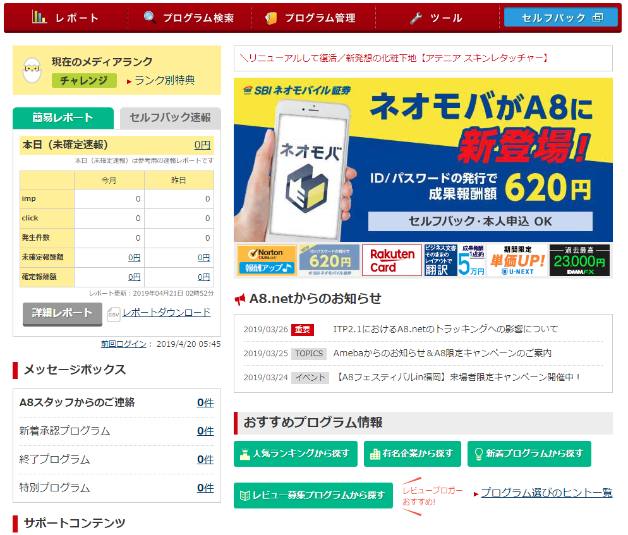Click today's unconfirmed 0円 amount link

[202, 145]
